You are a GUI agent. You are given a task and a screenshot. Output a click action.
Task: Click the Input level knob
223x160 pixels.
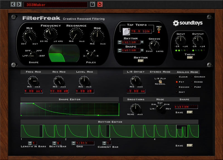(x=180, y=40)
